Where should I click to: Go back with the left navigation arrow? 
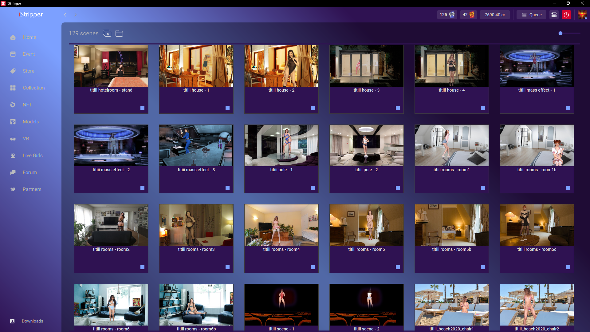pos(65,15)
